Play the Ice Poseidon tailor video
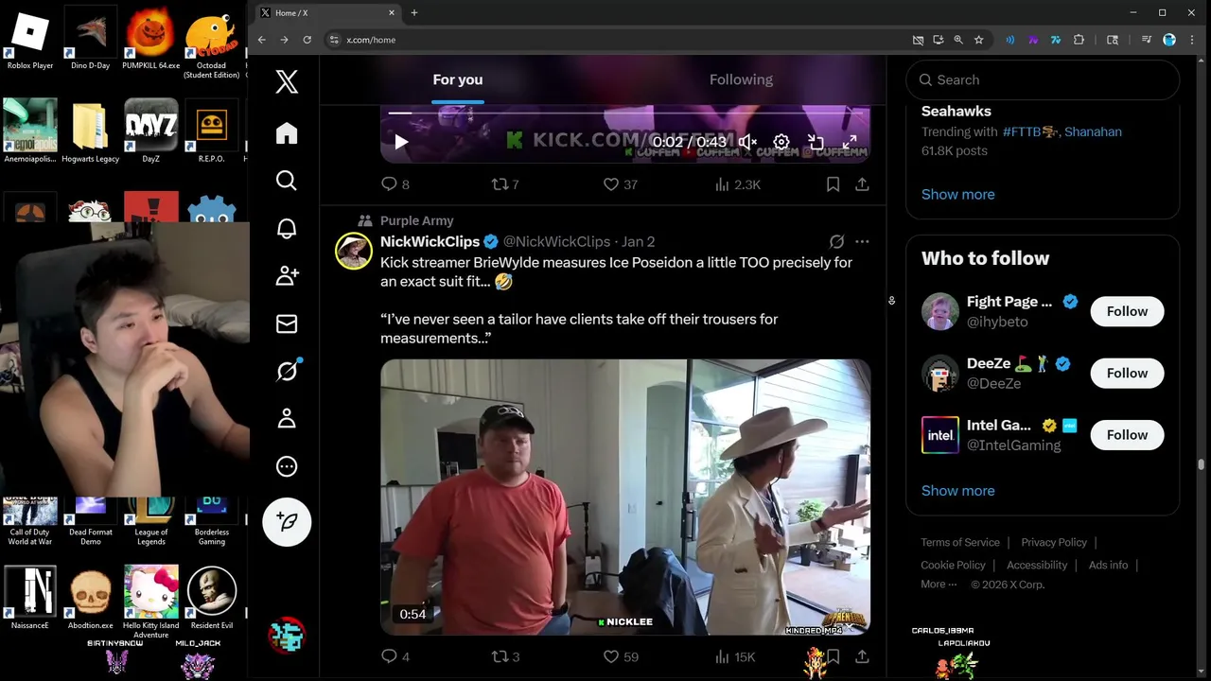1211x681 pixels. (625, 497)
